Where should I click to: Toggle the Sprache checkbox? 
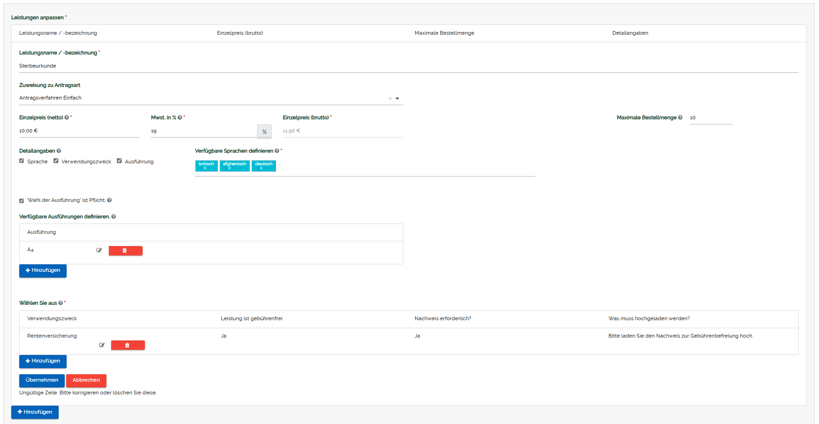(22, 161)
